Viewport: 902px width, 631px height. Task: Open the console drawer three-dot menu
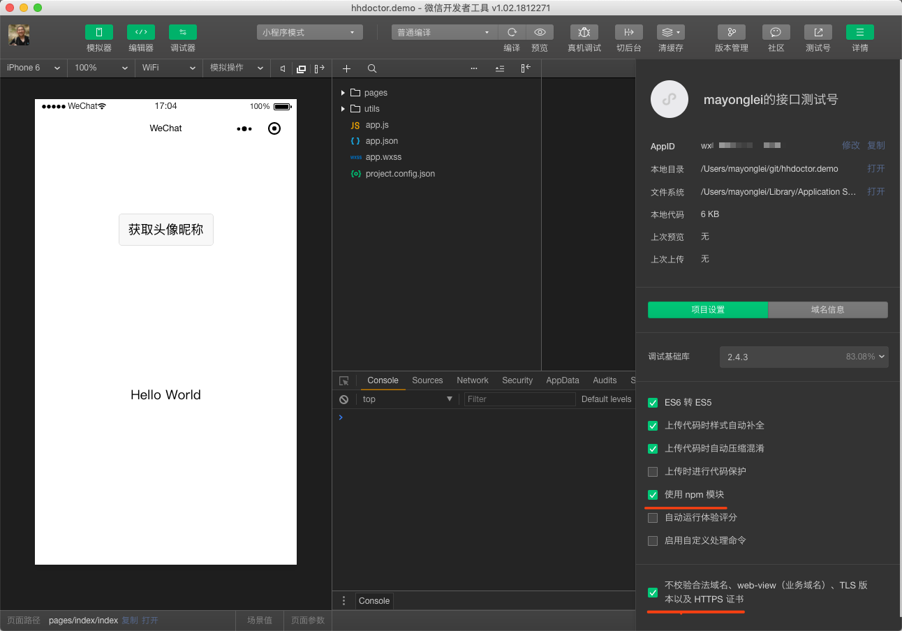[343, 600]
